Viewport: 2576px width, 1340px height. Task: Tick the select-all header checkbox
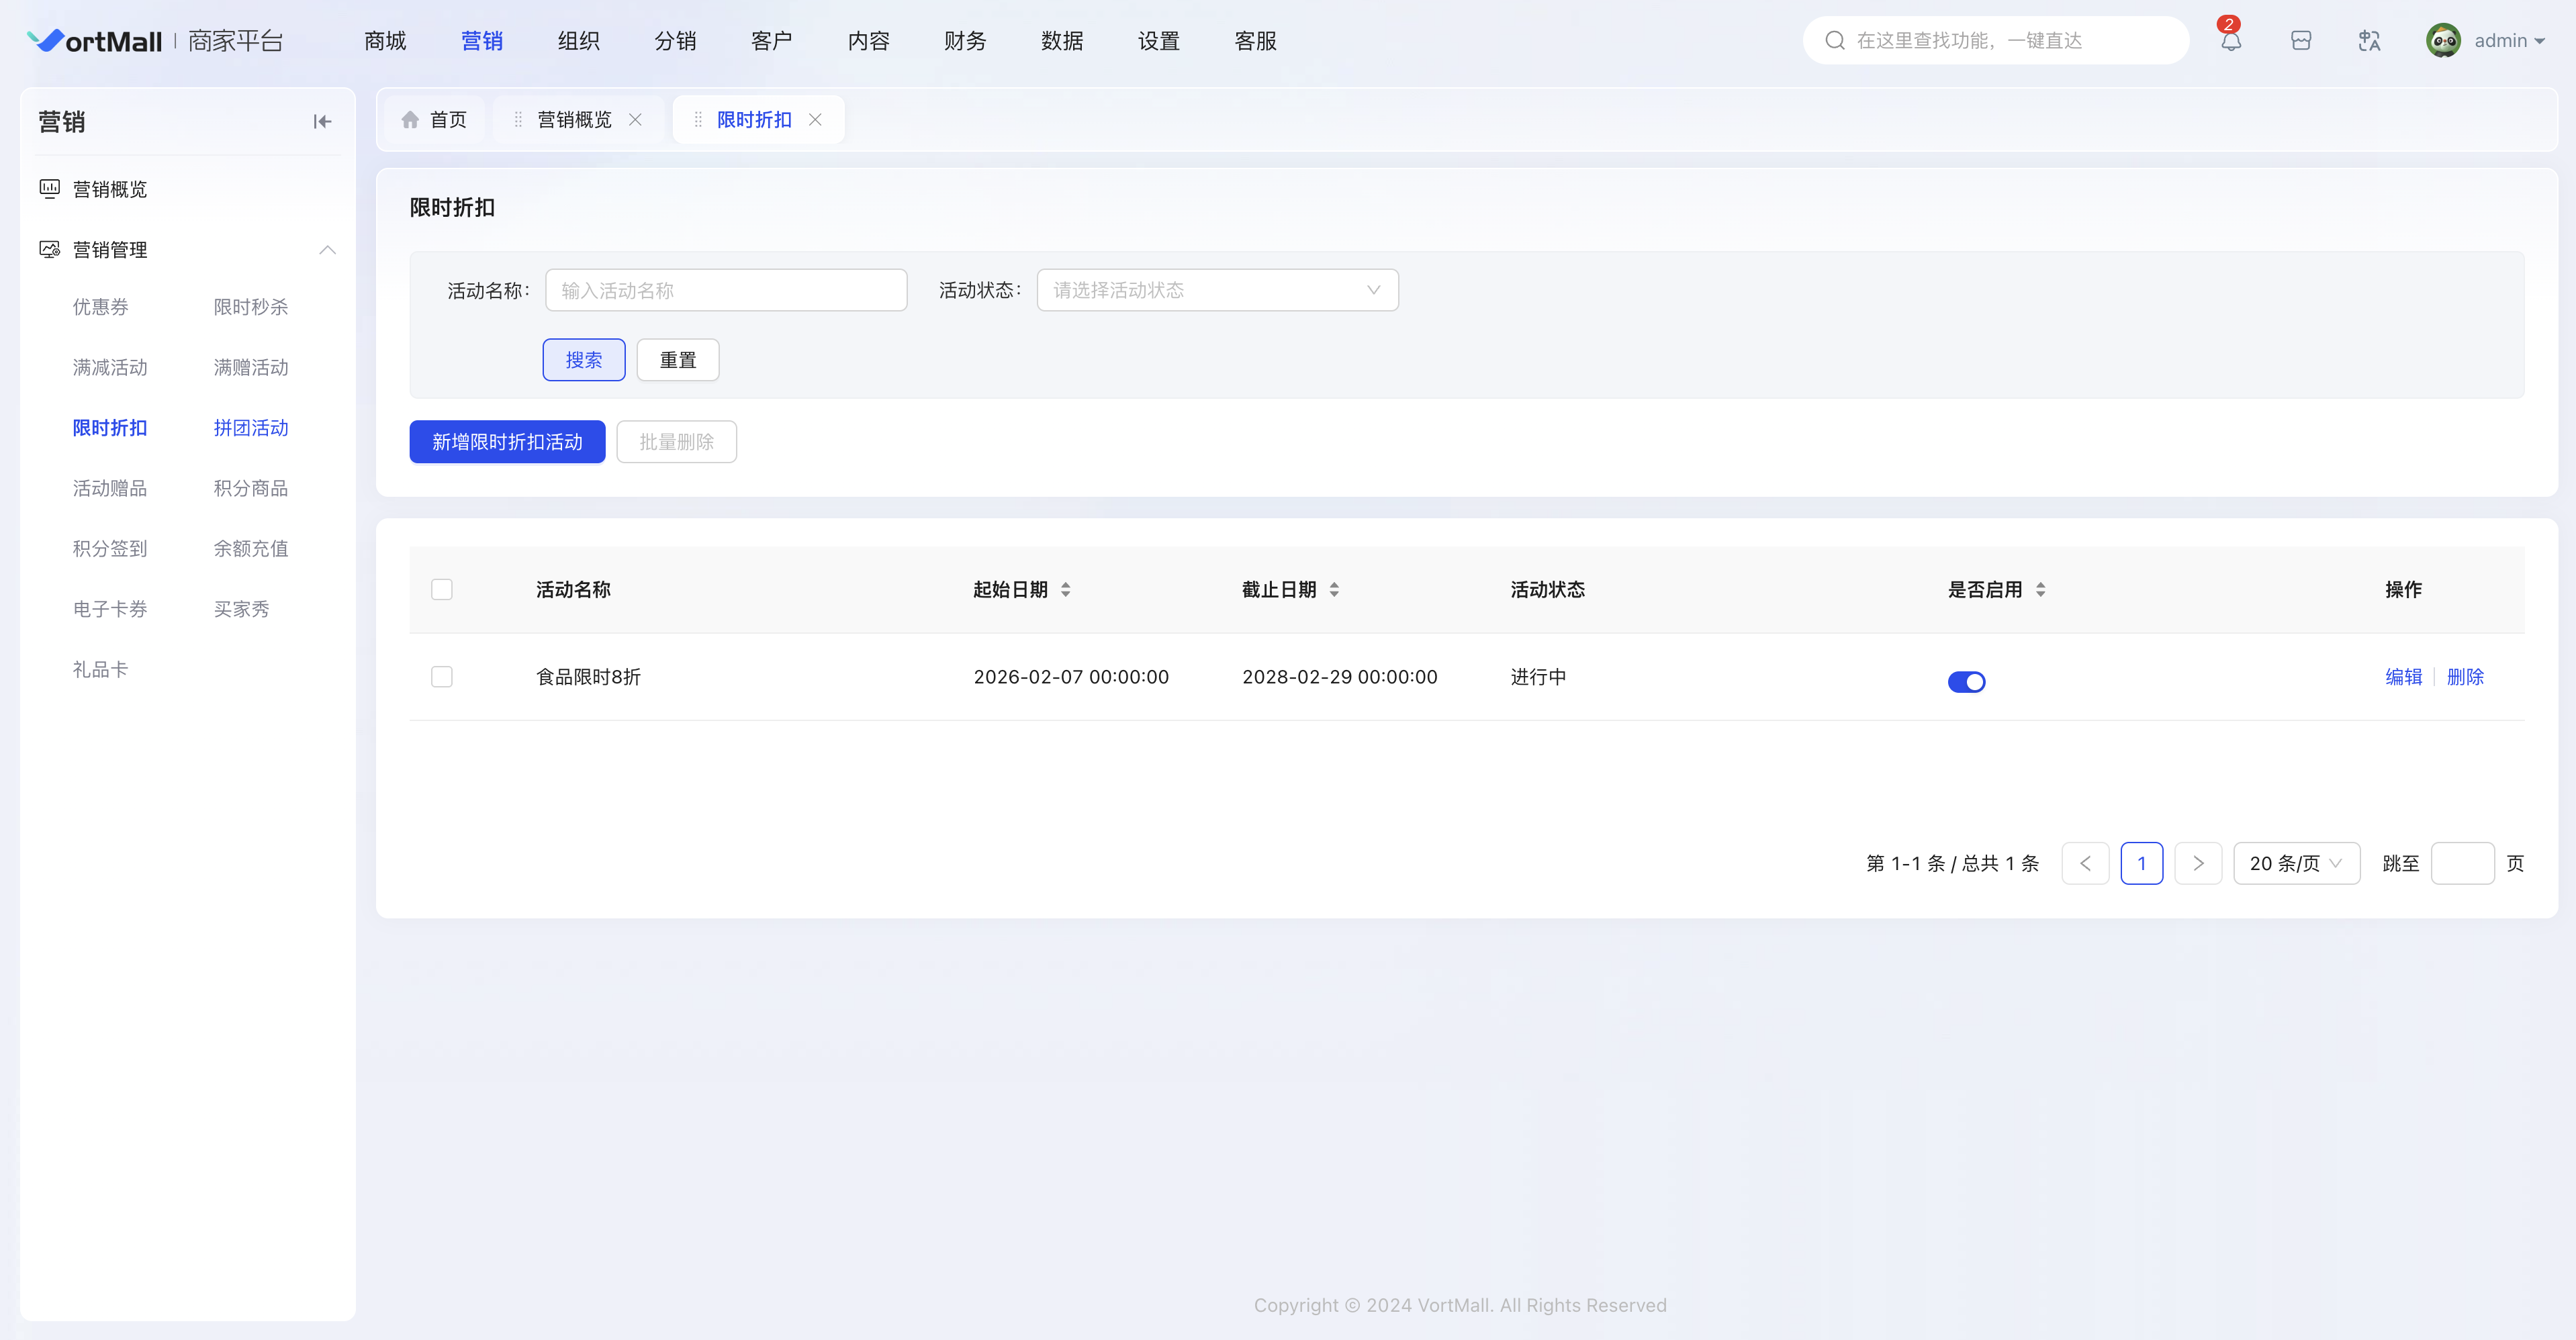(442, 590)
